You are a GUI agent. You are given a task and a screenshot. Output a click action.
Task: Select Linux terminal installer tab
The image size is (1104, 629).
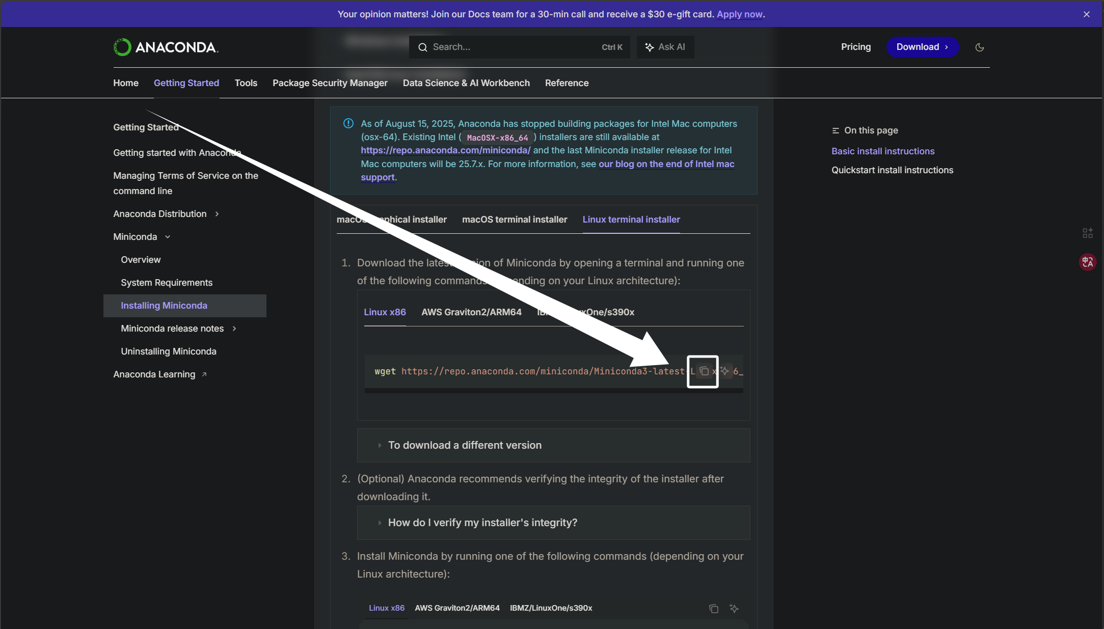click(x=631, y=220)
